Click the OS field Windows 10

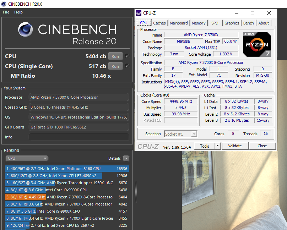click(x=79, y=117)
